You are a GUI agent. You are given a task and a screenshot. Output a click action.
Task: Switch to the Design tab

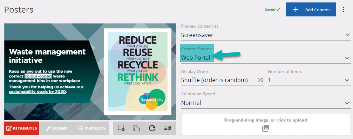point(56,128)
